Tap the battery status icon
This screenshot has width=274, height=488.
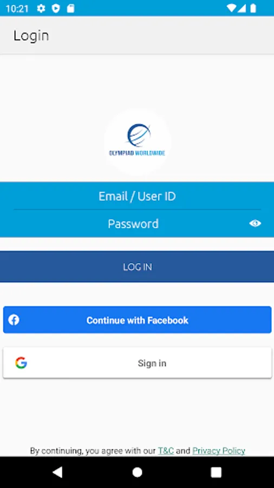pos(253,8)
